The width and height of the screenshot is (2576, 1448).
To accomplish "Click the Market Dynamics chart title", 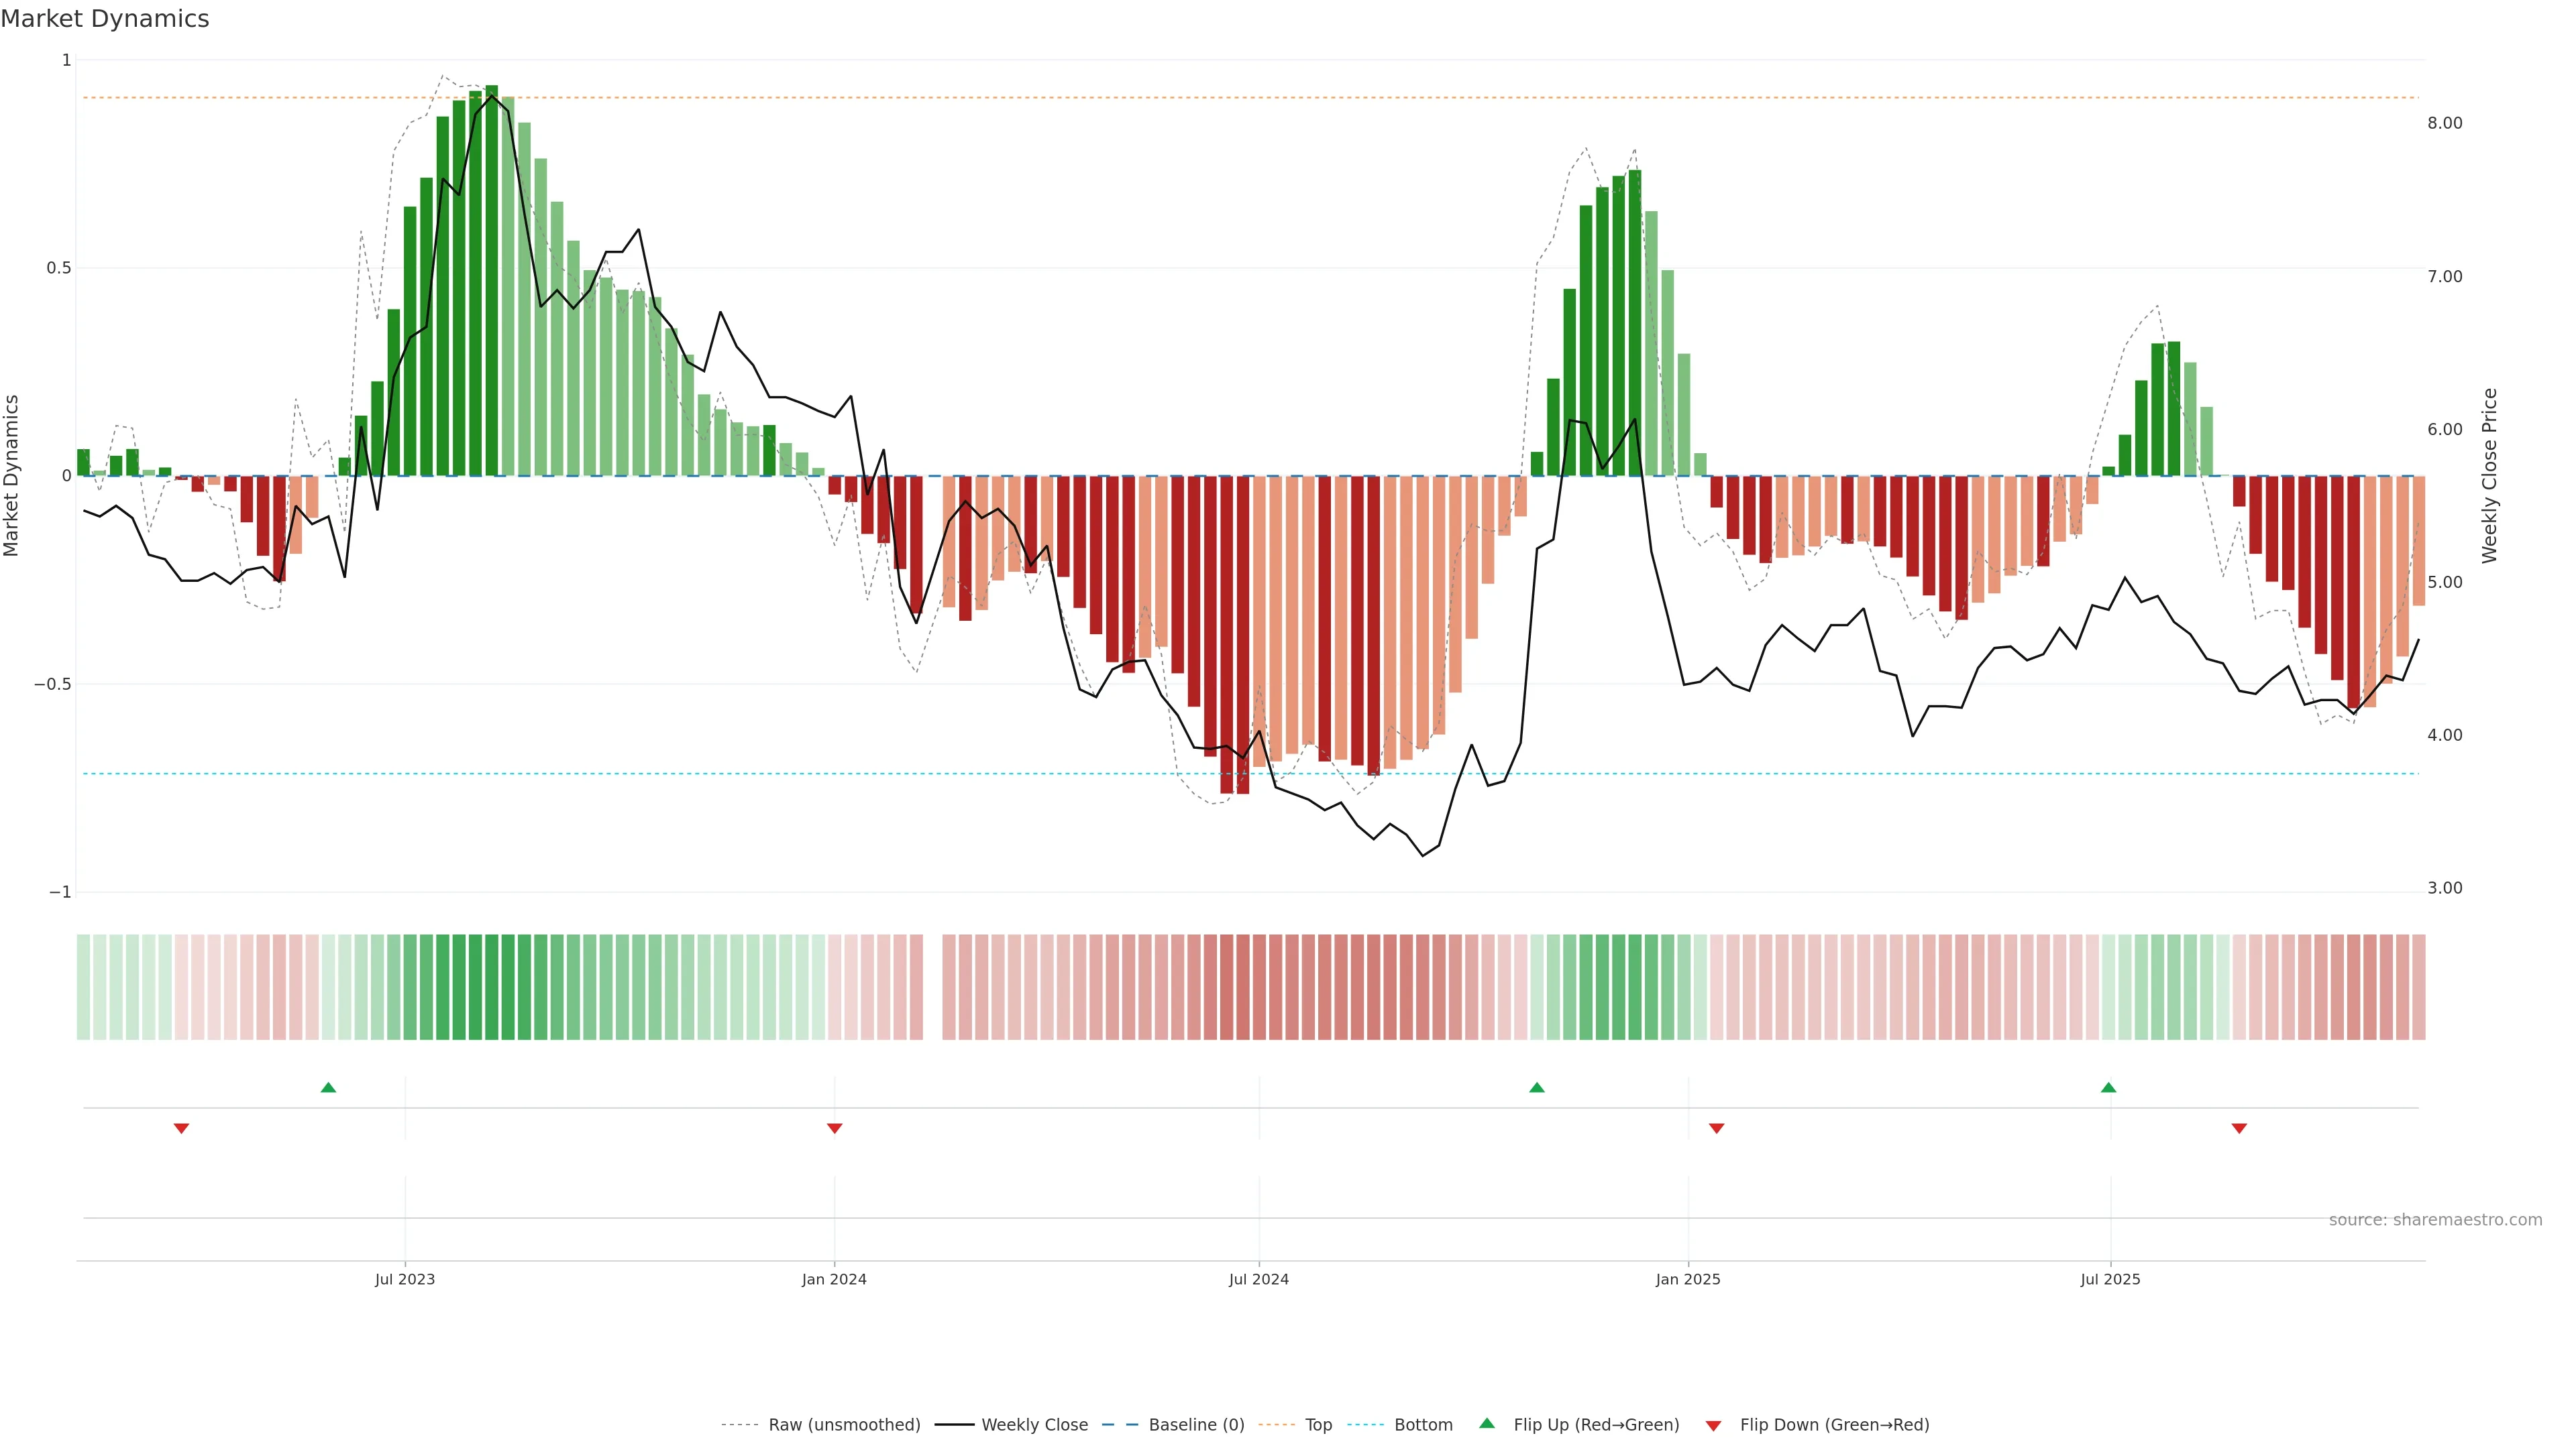I will click(x=105, y=19).
